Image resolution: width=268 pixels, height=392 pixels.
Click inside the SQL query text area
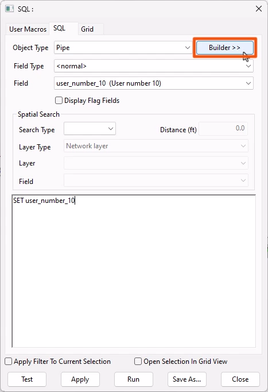(134, 271)
